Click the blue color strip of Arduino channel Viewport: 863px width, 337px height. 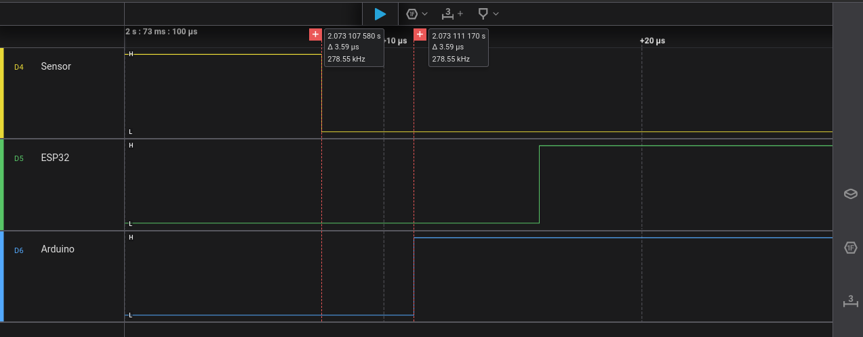tap(2, 276)
